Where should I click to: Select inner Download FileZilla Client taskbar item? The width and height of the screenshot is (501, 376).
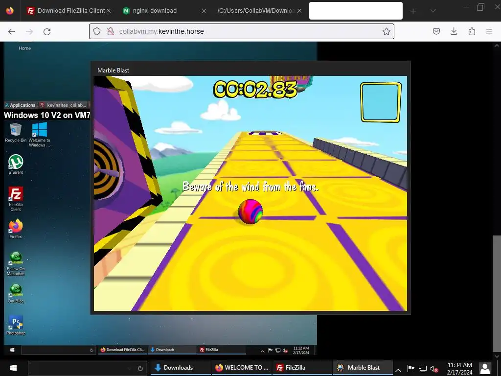[x=123, y=350]
